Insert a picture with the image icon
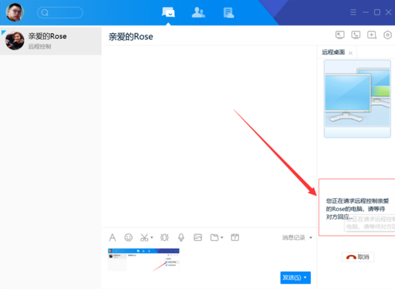 pos(198,237)
